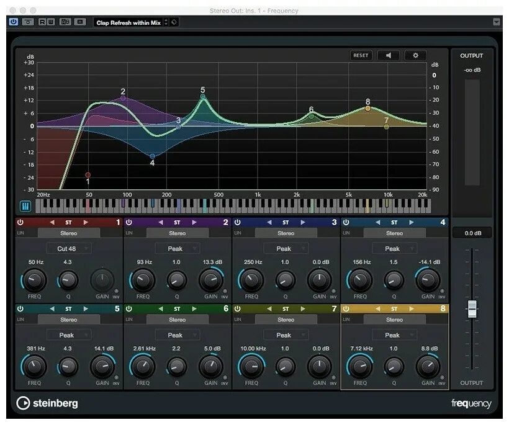Open band 4 Peak filter type dropdown
The height and width of the screenshot is (425, 509).
pyautogui.click(x=395, y=249)
